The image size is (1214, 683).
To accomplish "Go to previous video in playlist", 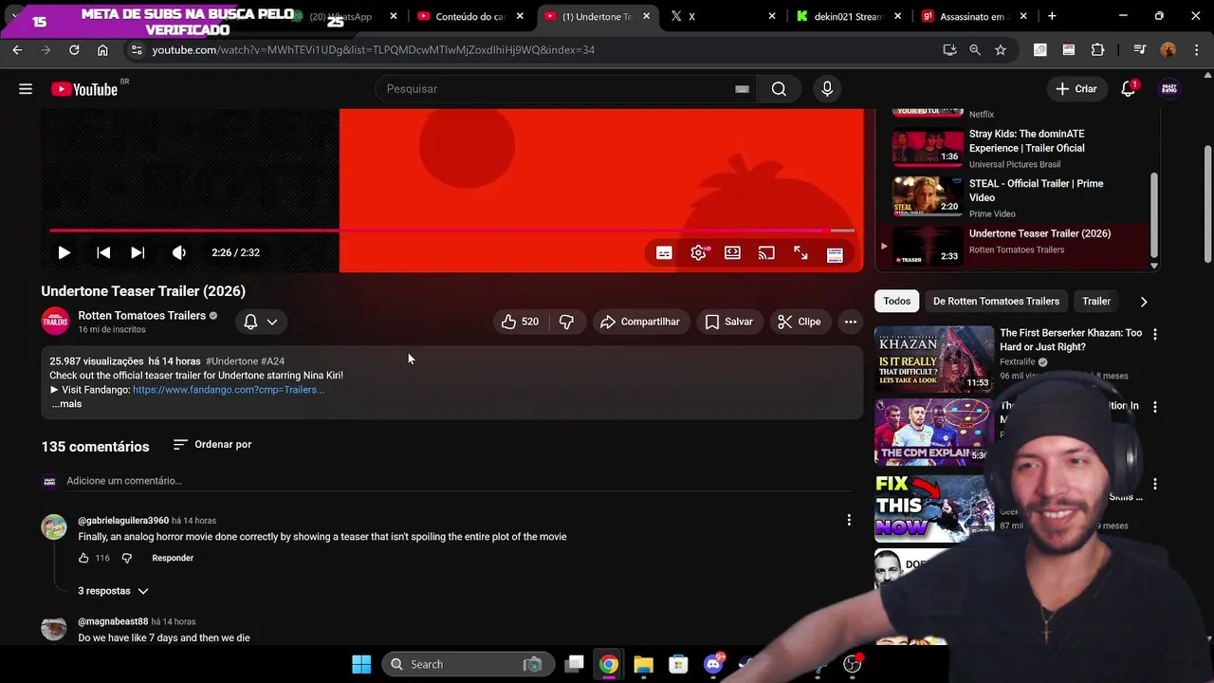I will 103,252.
